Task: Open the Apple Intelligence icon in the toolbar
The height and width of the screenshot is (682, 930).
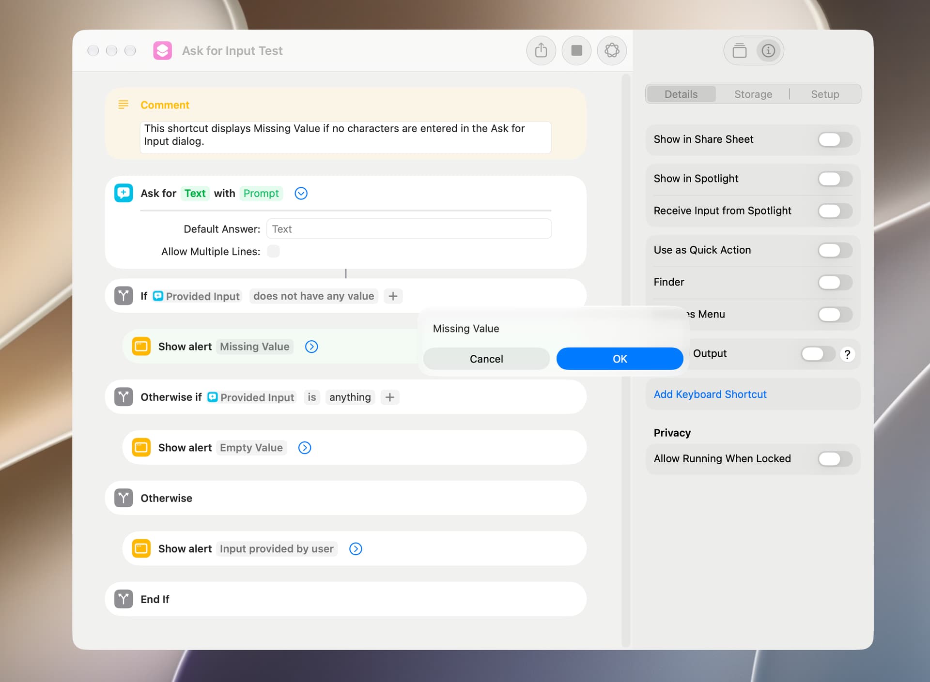Action: coord(612,50)
